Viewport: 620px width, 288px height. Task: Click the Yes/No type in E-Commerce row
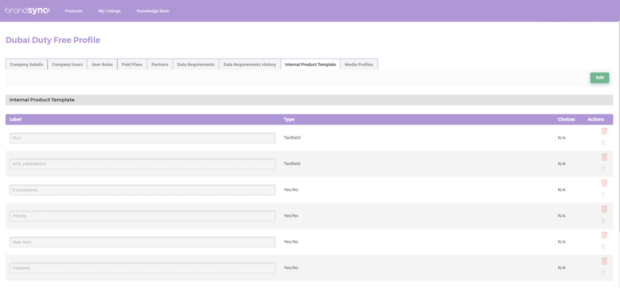pyautogui.click(x=291, y=190)
